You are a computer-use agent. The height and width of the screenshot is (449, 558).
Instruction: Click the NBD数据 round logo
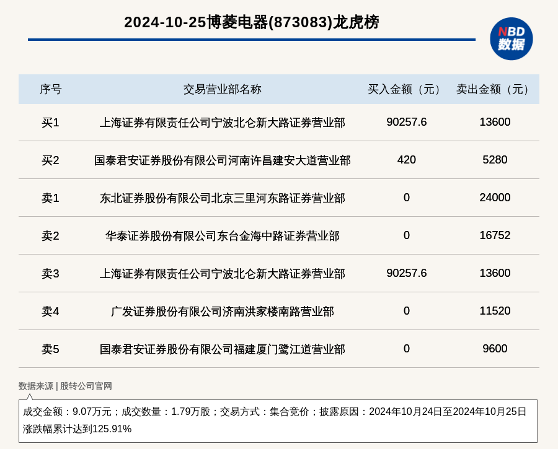pyautogui.click(x=511, y=39)
